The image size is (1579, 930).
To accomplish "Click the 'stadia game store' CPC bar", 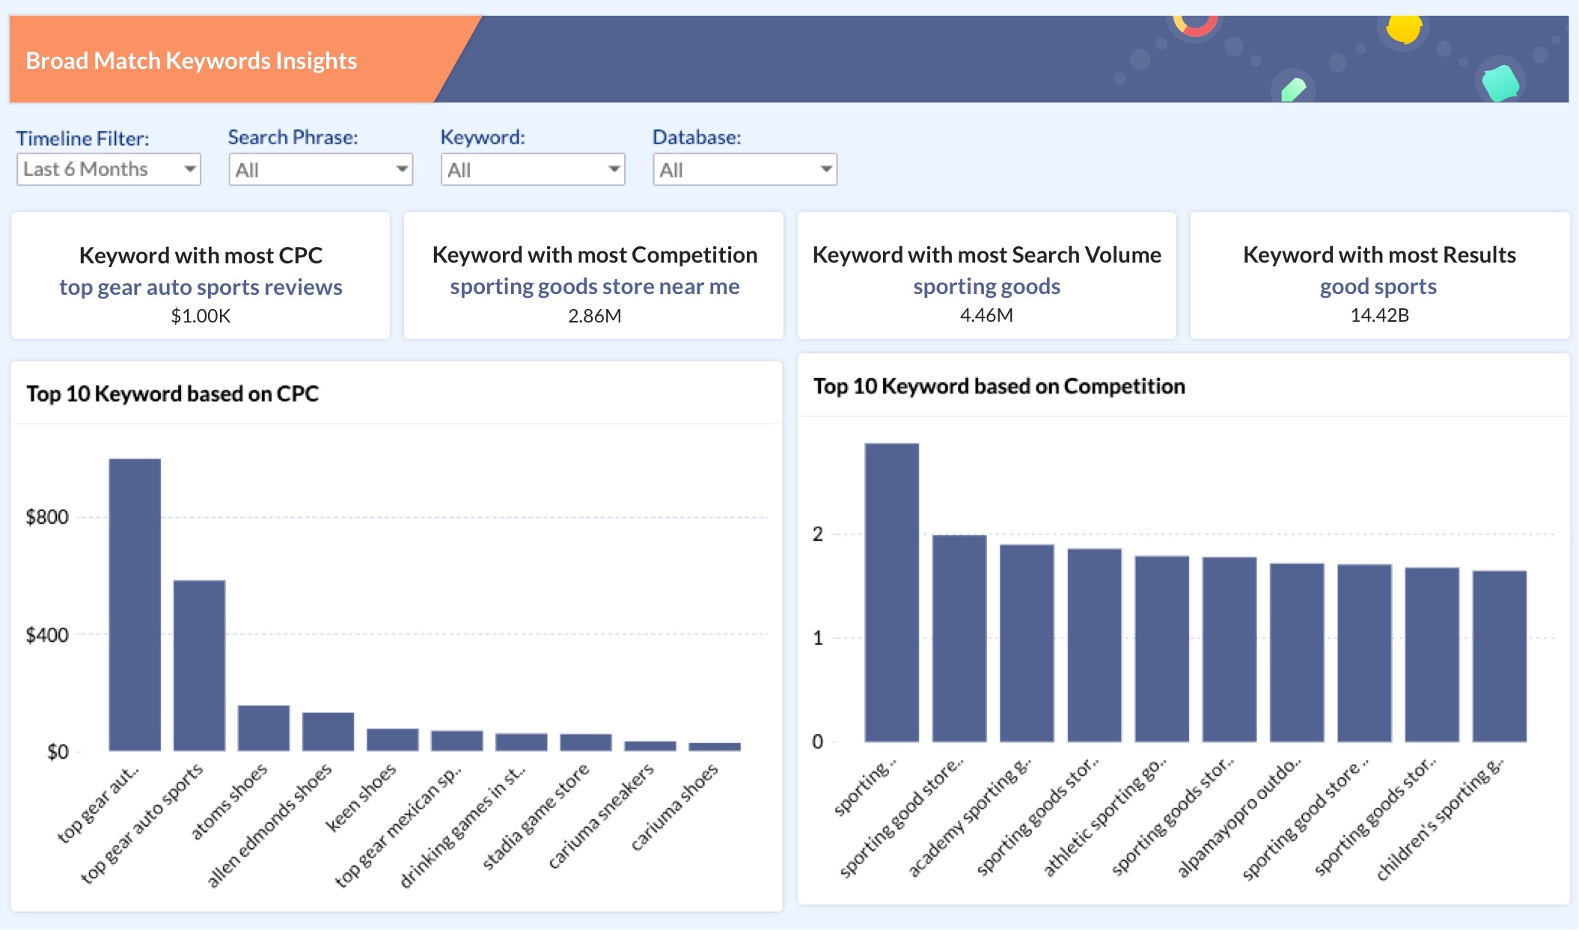I will tap(585, 742).
